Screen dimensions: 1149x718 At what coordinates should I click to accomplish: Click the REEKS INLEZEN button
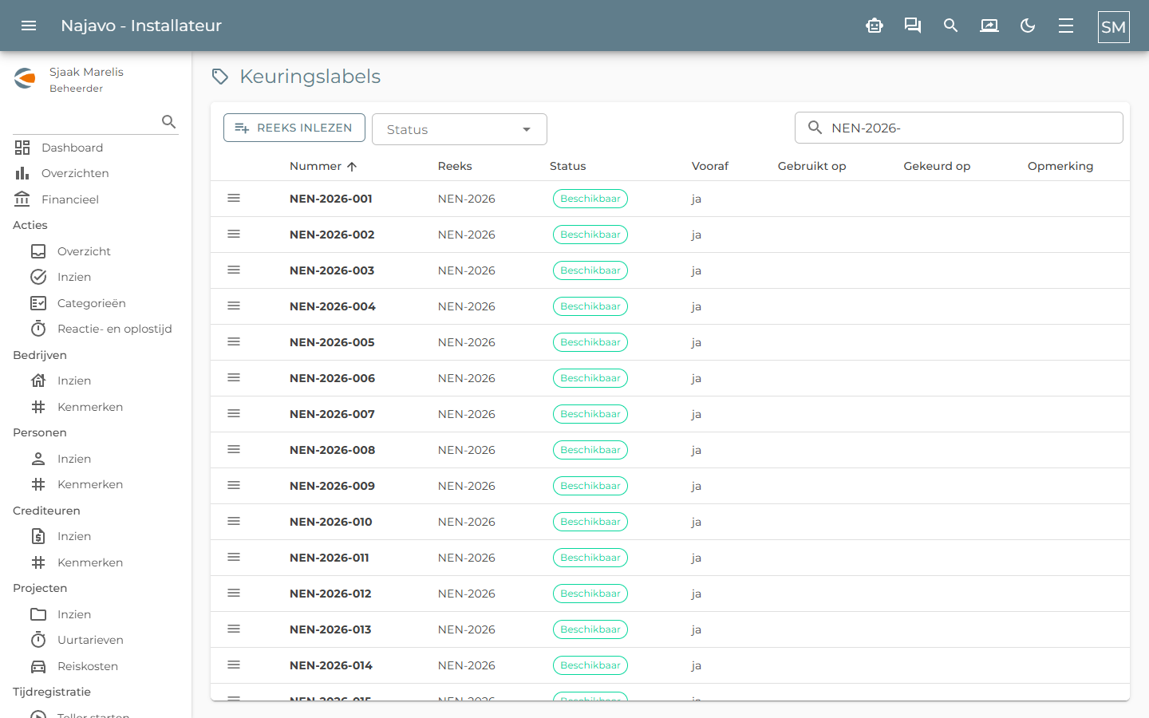(294, 128)
